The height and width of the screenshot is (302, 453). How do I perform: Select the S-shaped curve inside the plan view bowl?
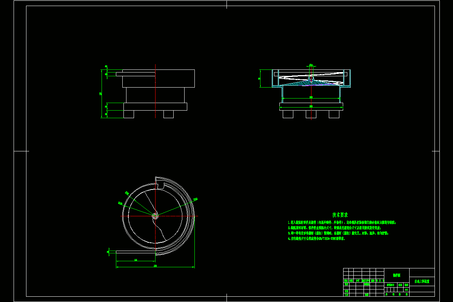[x=155, y=216]
